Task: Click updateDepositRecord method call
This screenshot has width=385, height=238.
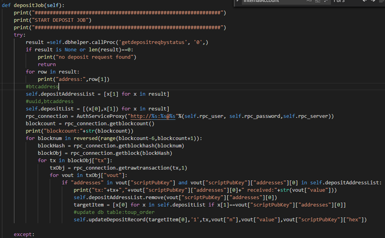Action: (117, 219)
